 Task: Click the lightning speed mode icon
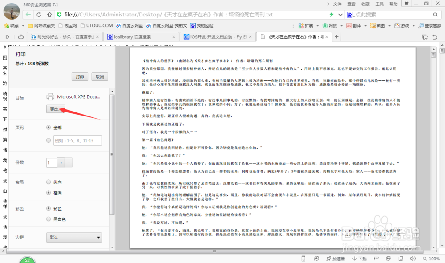click(331, 15)
